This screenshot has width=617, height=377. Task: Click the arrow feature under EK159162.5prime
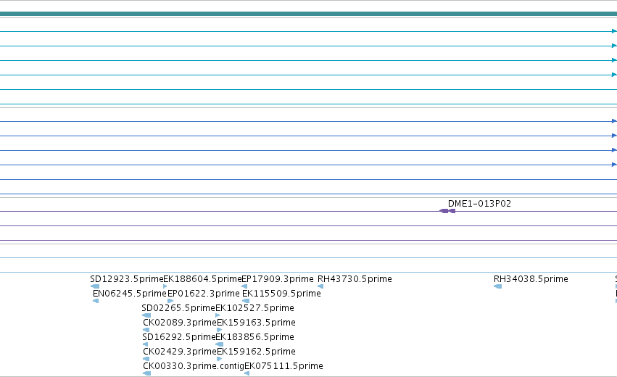tap(220, 360)
